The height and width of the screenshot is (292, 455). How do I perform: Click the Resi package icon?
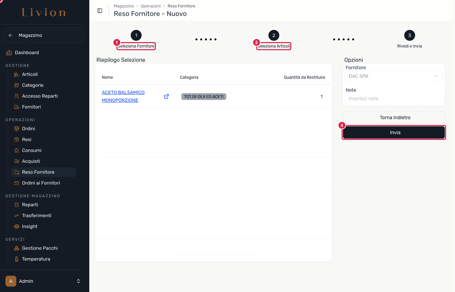[17, 140]
